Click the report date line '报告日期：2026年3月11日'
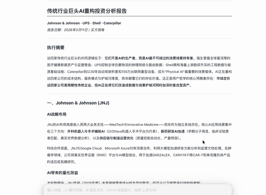266x195 pixels. (x=67, y=30)
